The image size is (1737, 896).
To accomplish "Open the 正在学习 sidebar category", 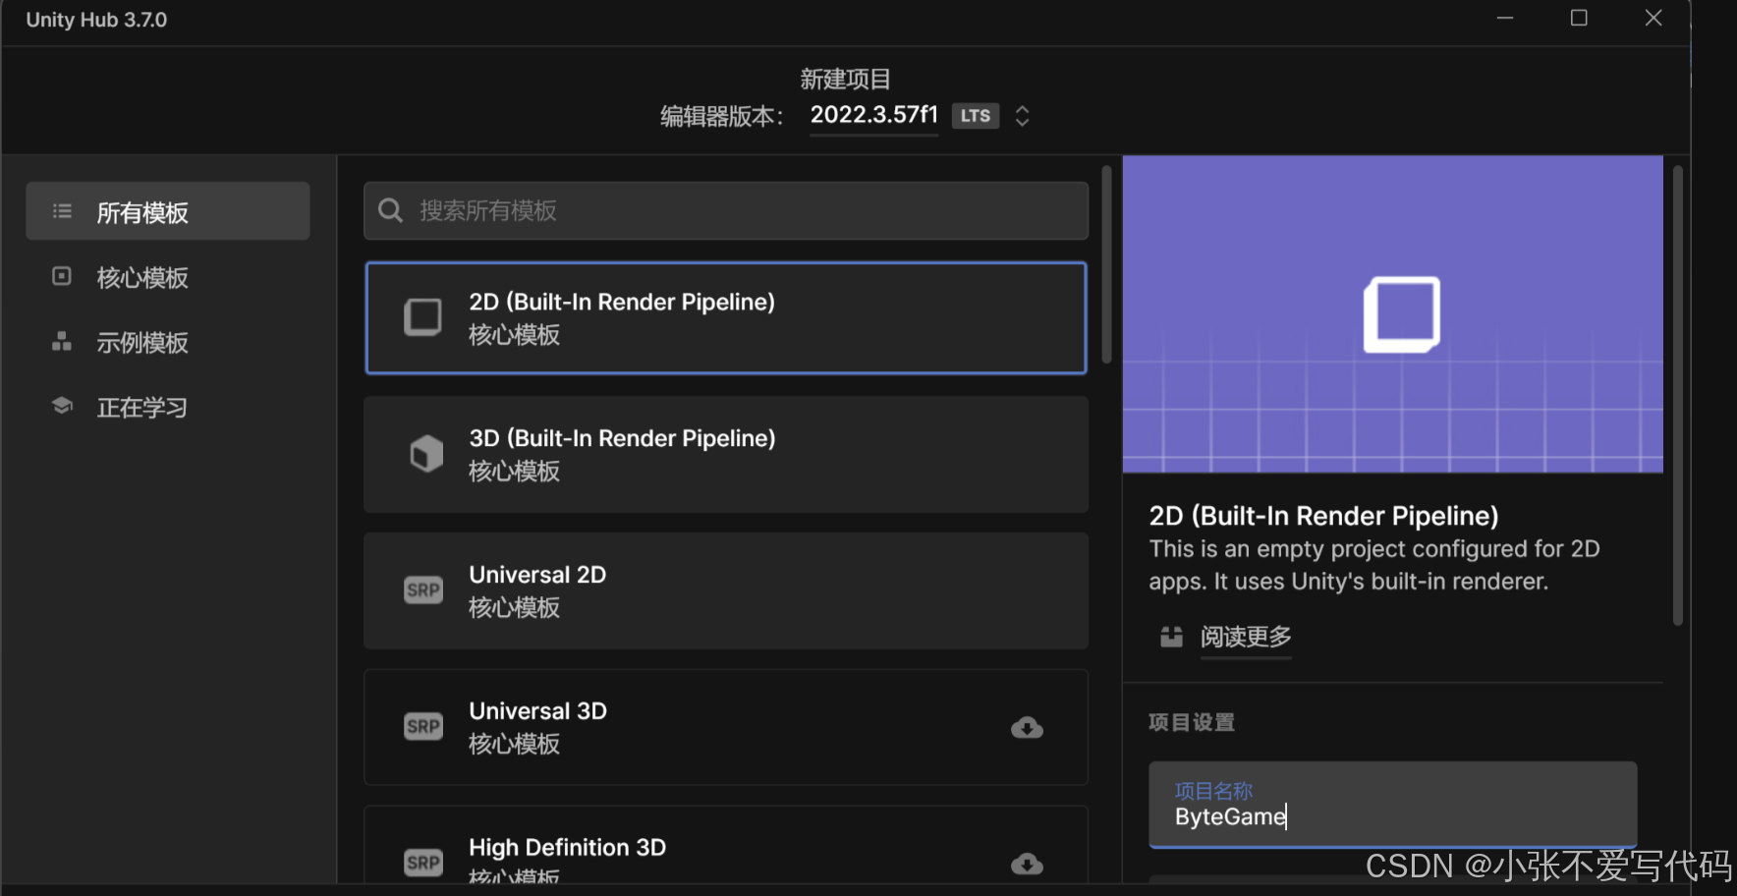I will tap(168, 407).
